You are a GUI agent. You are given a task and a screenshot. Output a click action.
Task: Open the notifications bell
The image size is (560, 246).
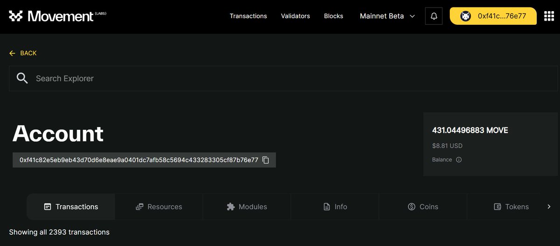click(x=434, y=16)
